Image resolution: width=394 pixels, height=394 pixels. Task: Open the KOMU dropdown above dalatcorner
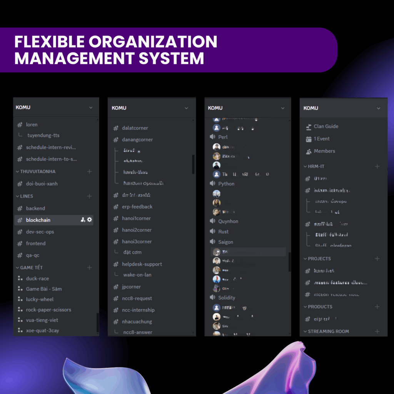tap(186, 108)
